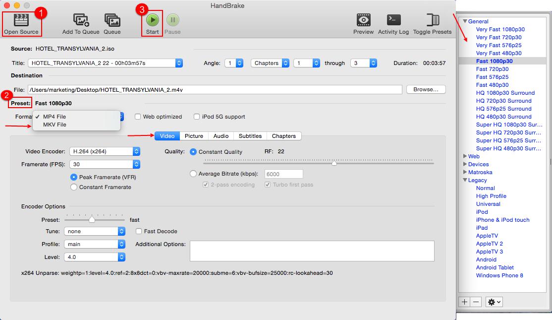
Task: Expand the Matroska presets group
Action: 465,172
